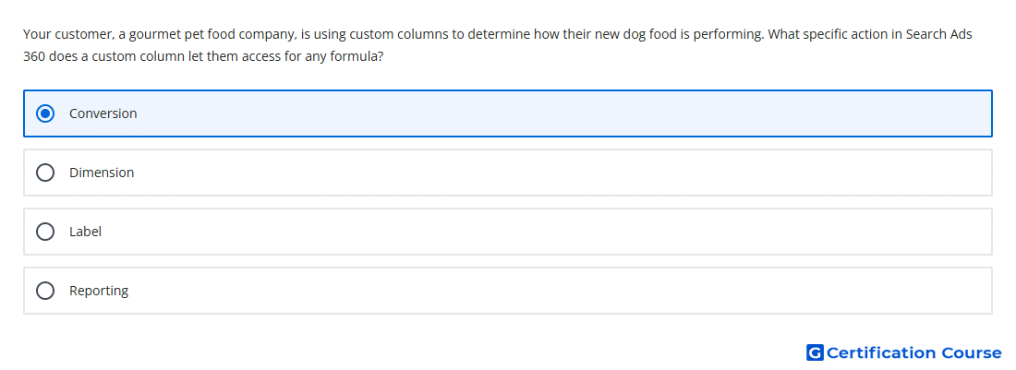The image size is (1016, 370).
Task: Click the "Label" answer text
Action: point(86,232)
